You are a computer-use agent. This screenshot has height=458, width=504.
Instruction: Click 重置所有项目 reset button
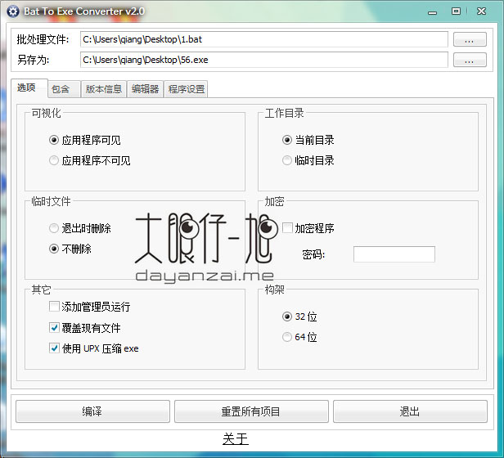tap(251, 411)
